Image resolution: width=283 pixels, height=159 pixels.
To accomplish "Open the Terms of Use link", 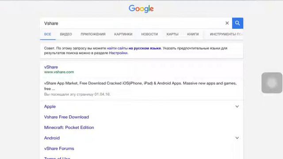I will tap(57, 158).
